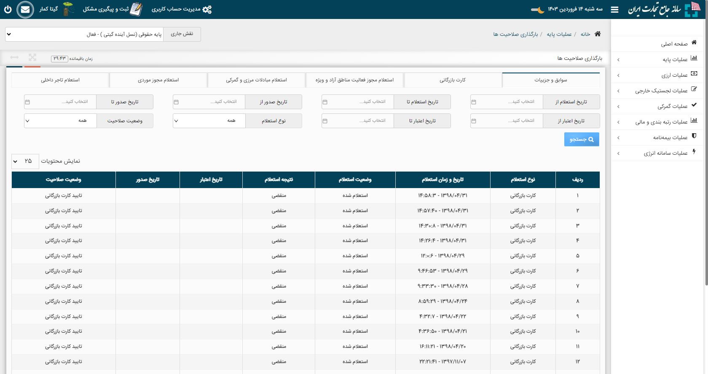This screenshot has height=374, width=708.
Task: Click the checkmark icon beside عملیات گمرکی
Action: point(694,105)
